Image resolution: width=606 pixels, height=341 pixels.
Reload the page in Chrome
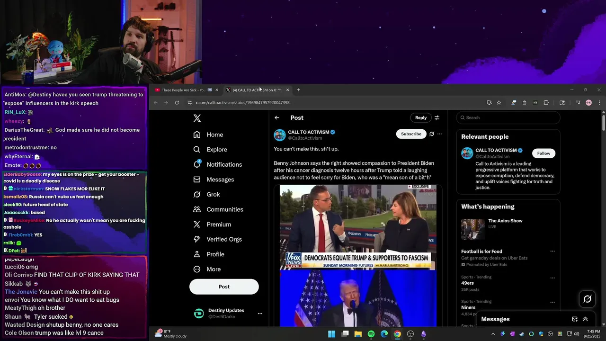point(177,103)
